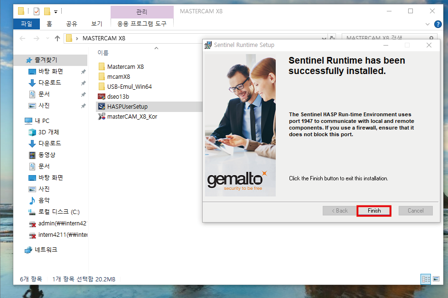The width and height of the screenshot is (448, 298).
Task: Open 3D 개체 in navigation pane
Action: [x=48, y=132]
